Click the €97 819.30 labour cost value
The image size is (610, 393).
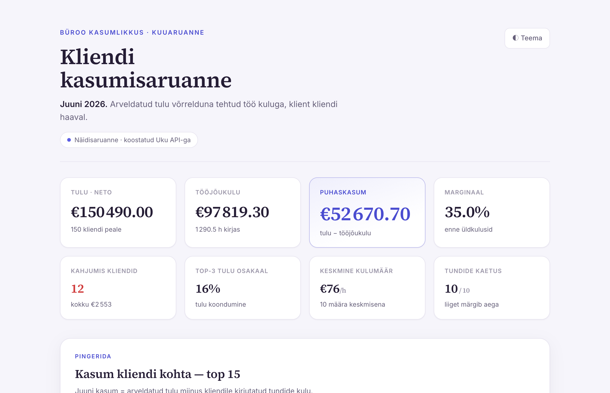coord(232,212)
